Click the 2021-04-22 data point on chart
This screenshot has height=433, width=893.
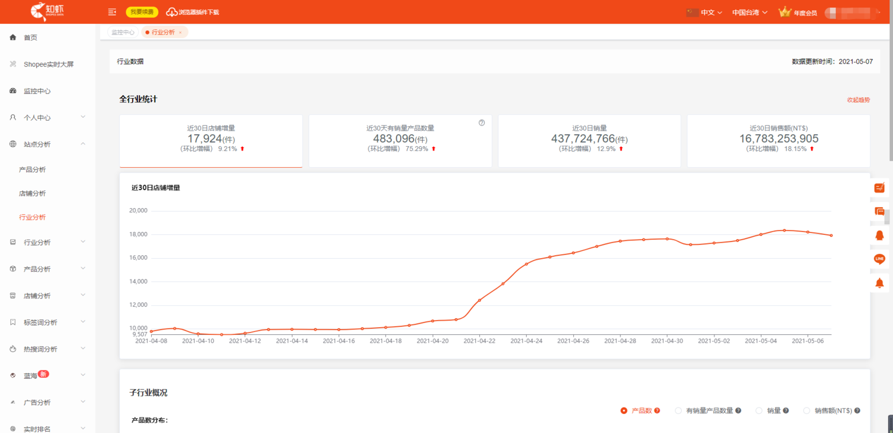tap(479, 300)
